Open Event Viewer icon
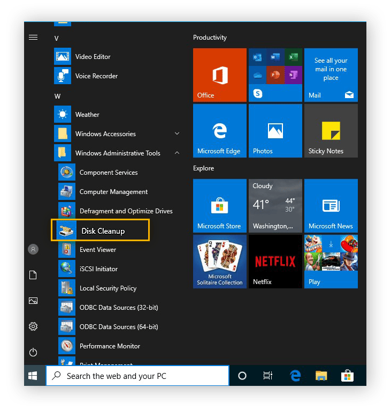 click(x=66, y=249)
